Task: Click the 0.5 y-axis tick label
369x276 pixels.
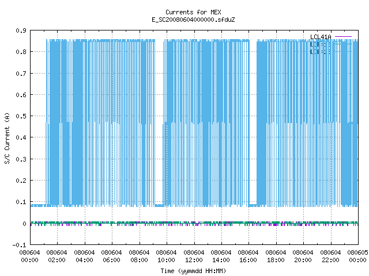Action: (x=21, y=116)
